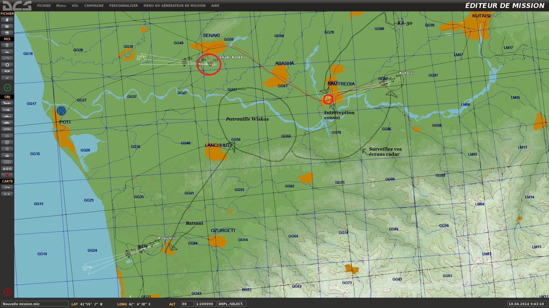This screenshot has height=308, width=549.
Task: Click the blue trigger zone near Poti
Action: point(61,111)
